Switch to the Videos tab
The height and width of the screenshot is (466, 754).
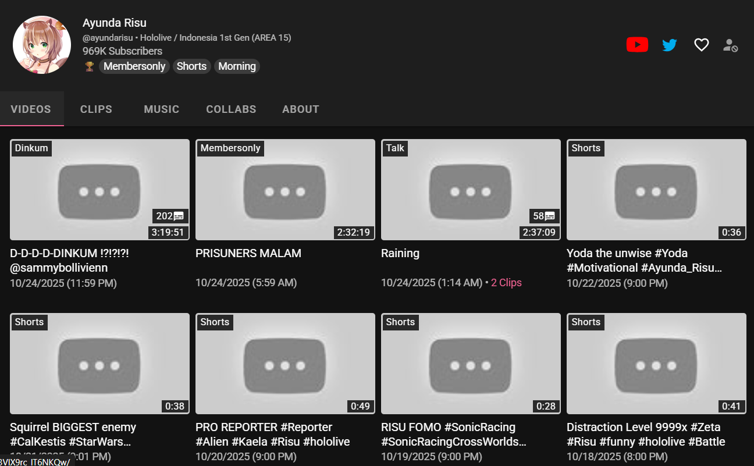(x=31, y=109)
